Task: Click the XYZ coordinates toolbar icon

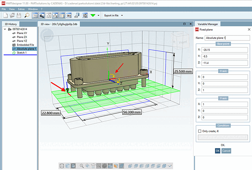Action: click(x=55, y=15)
